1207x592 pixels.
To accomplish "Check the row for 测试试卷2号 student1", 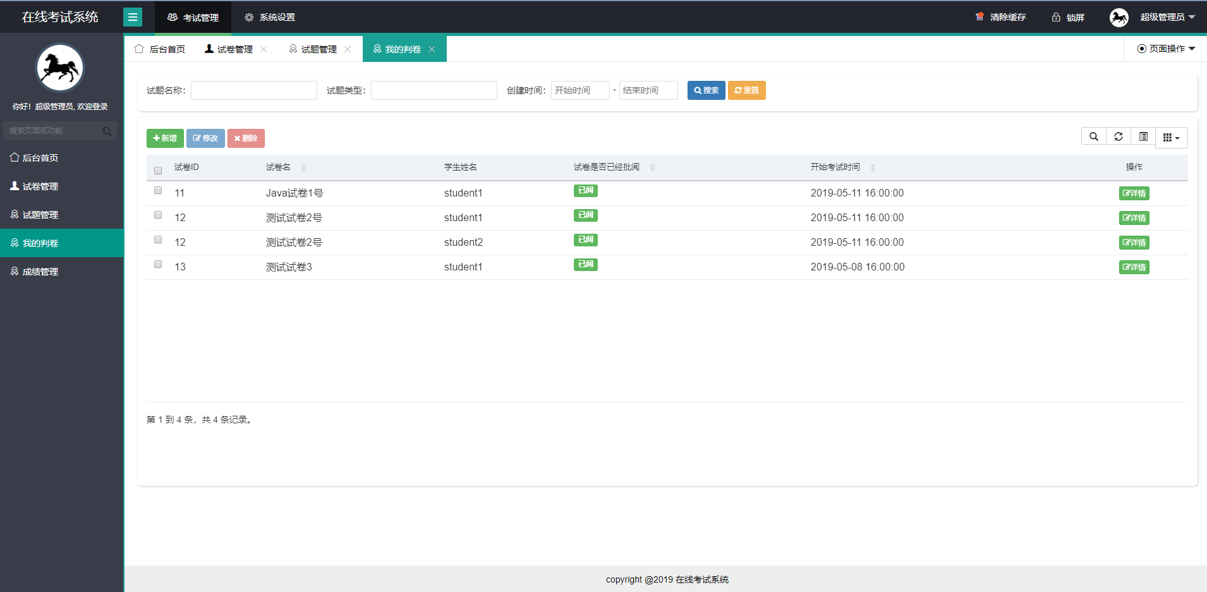I will point(158,215).
